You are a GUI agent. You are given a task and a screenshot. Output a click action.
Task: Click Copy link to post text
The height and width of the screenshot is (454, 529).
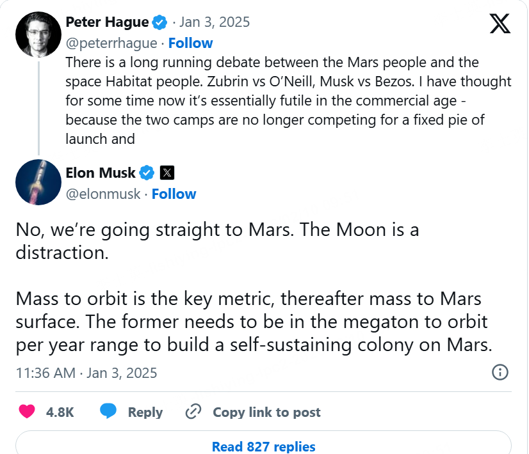point(266,412)
